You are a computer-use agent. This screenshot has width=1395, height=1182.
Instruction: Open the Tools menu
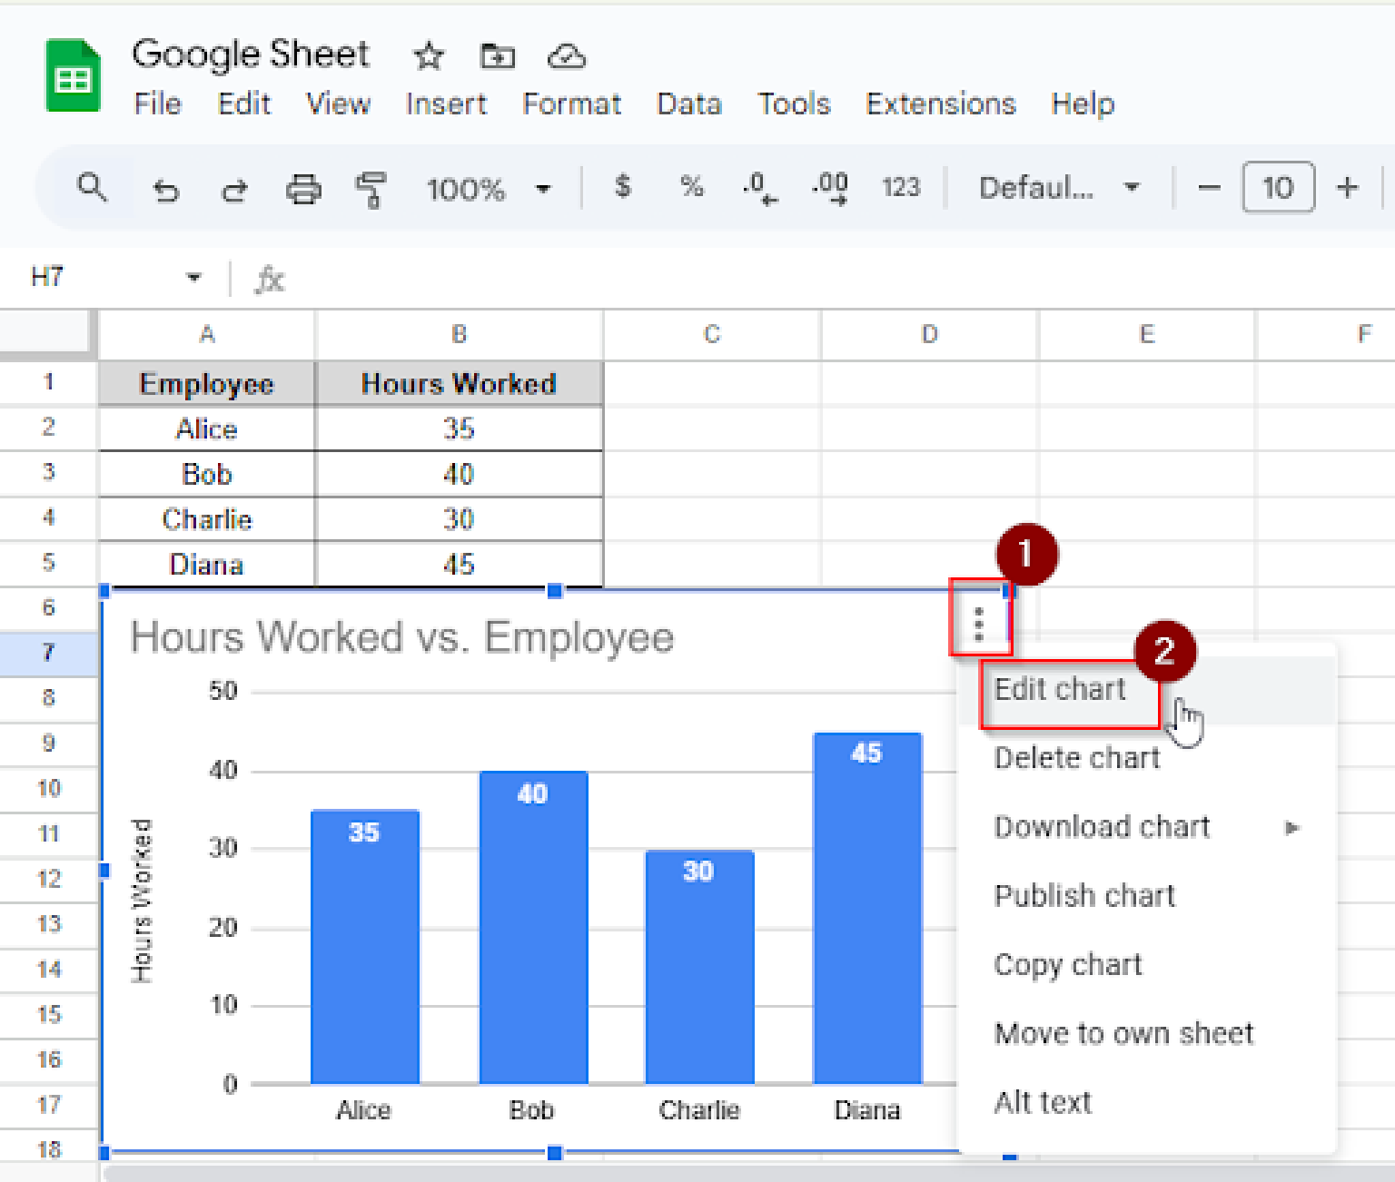[x=794, y=104]
